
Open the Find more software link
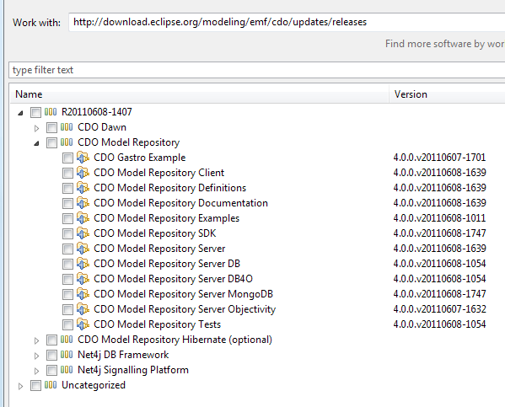coord(445,44)
